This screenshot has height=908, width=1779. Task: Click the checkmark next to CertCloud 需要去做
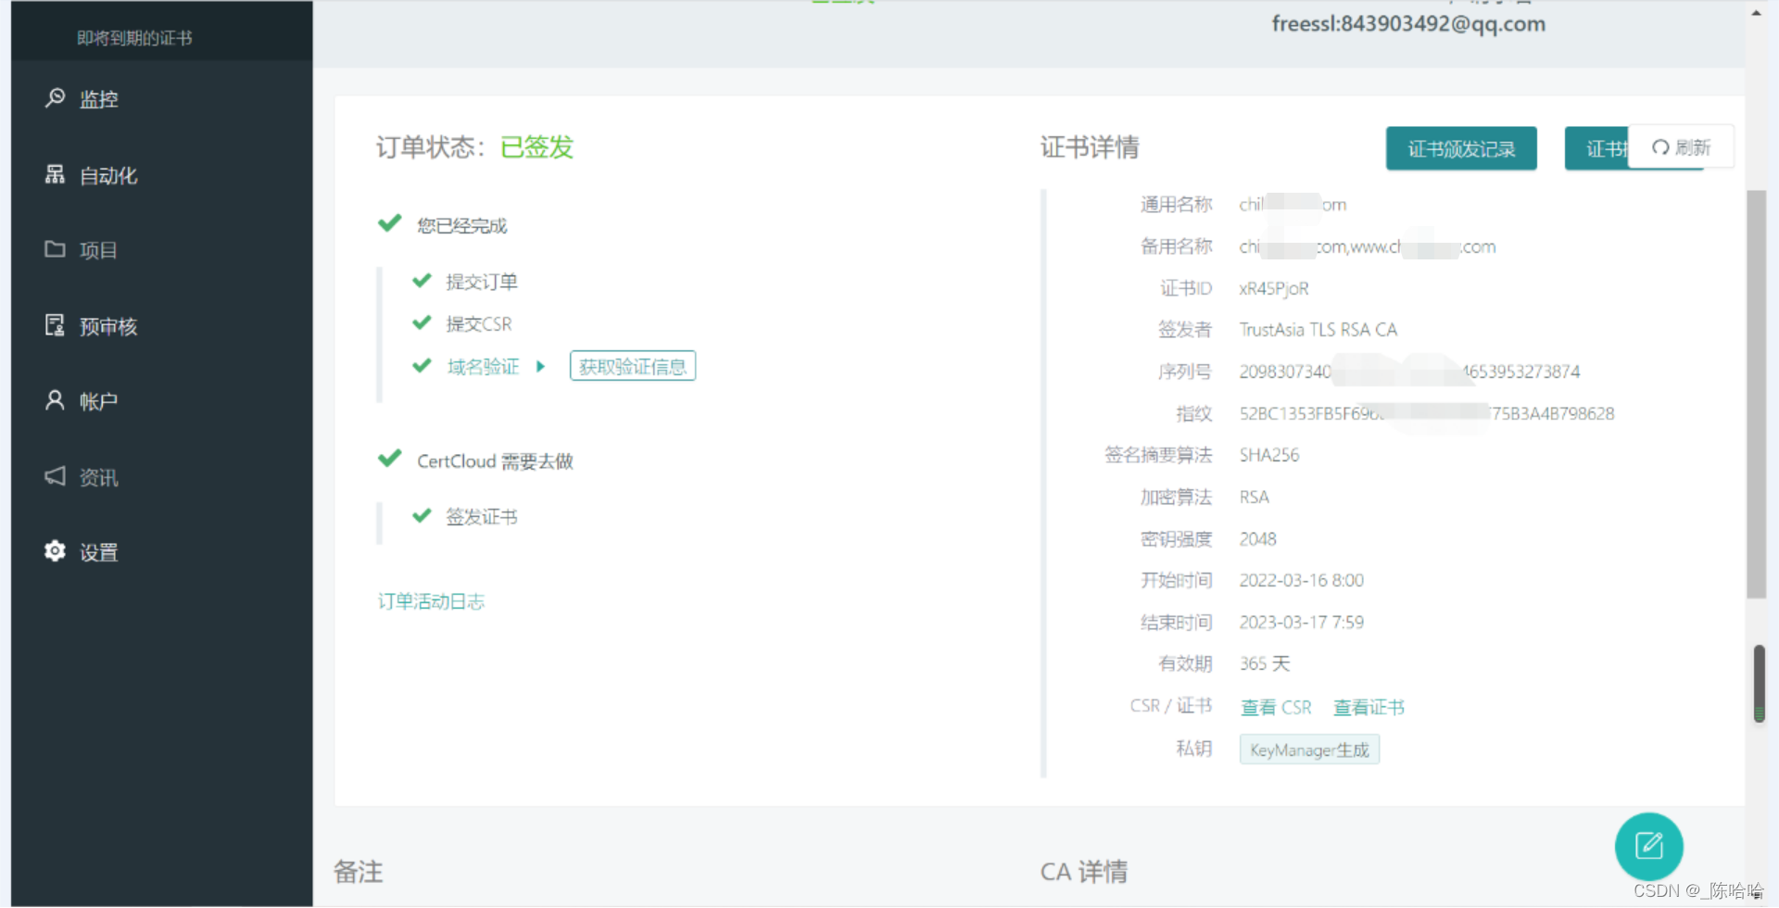[390, 459]
